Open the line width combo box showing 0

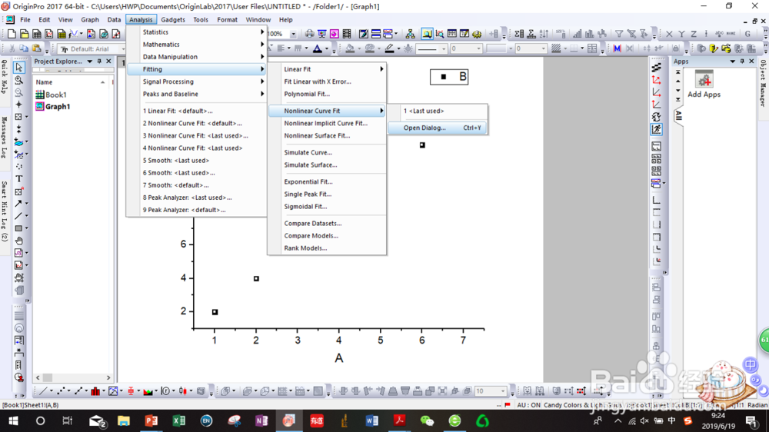pyautogui.click(x=466, y=48)
